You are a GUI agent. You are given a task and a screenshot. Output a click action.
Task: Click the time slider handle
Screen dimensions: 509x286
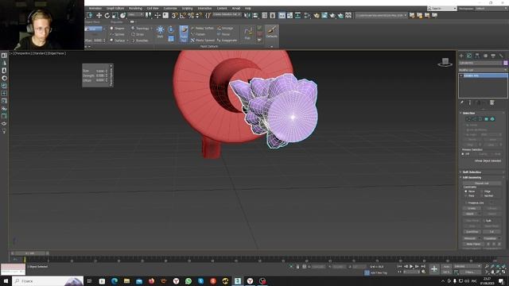[30, 253]
